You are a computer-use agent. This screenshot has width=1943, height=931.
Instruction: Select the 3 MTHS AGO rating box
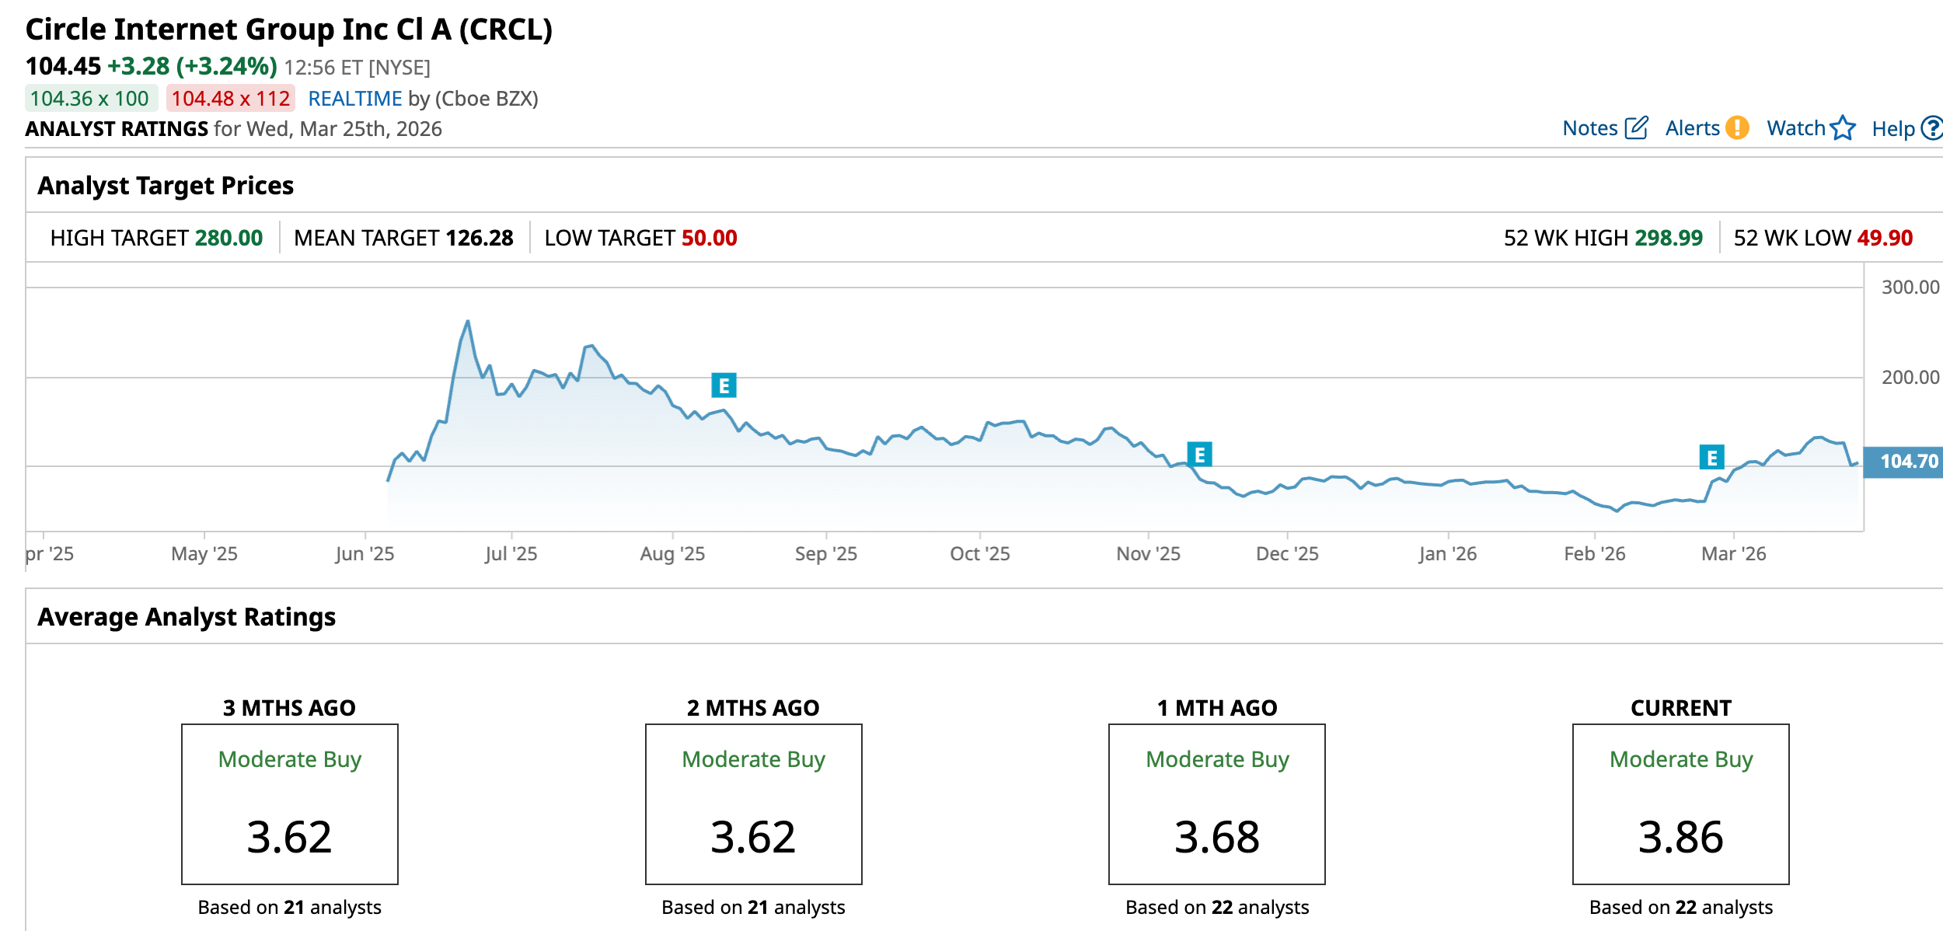[290, 804]
